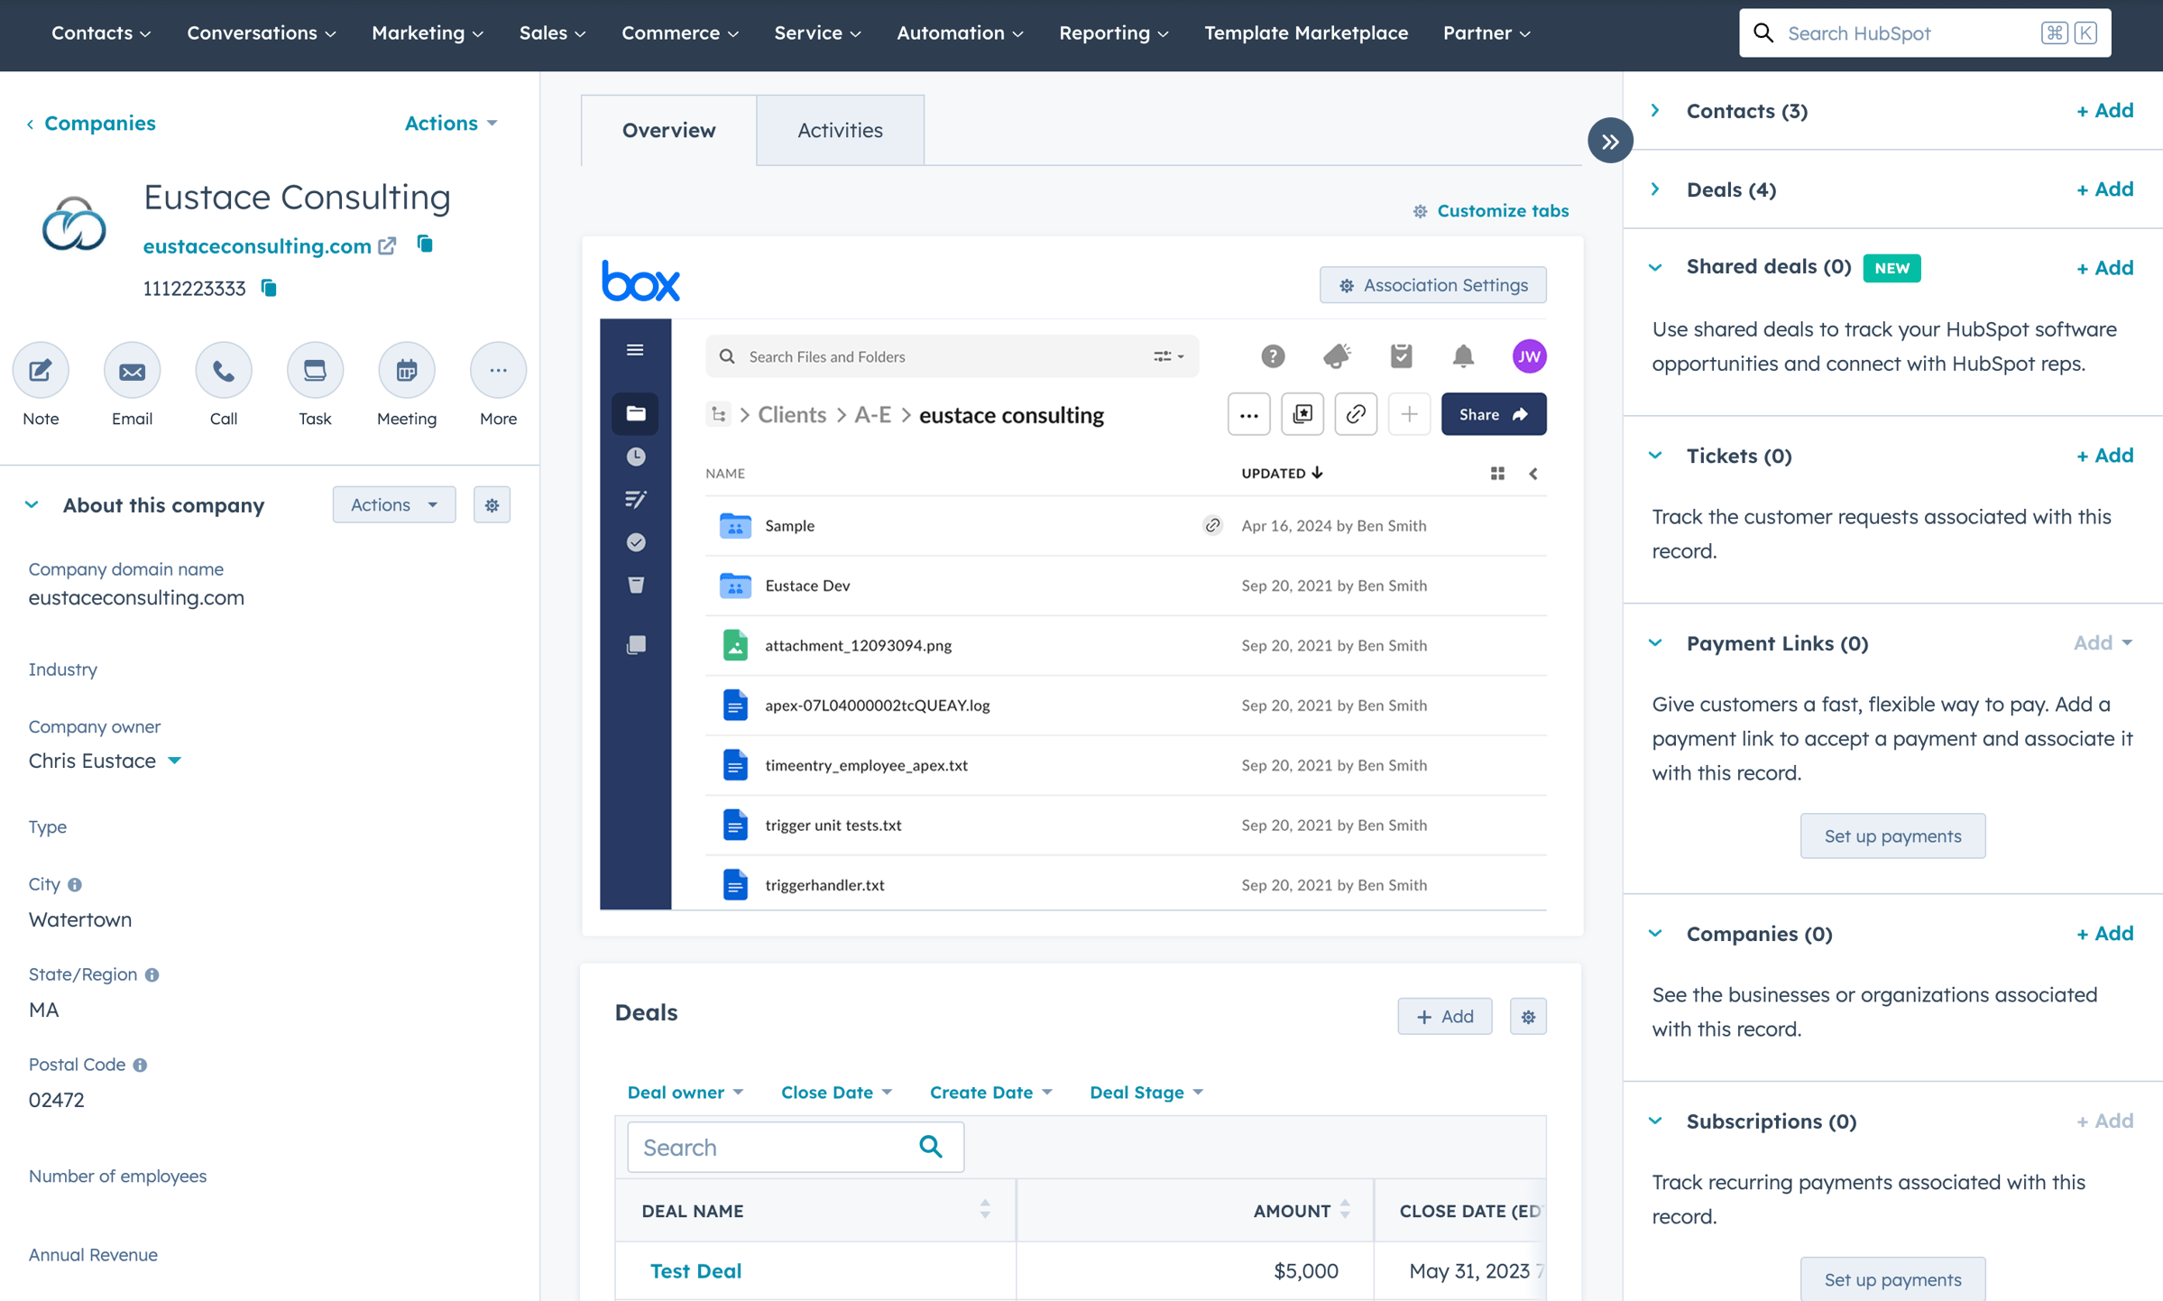Open Deals card settings gear

1528,1017
